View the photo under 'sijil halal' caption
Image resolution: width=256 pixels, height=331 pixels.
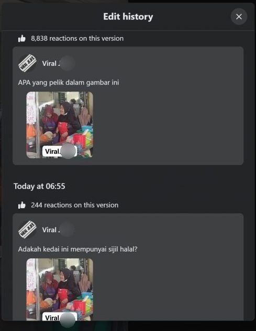click(x=60, y=289)
